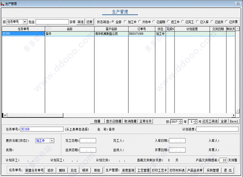Click the 送货日期 date field
Screen dimensions: 243x177
[x=88, y=150]
